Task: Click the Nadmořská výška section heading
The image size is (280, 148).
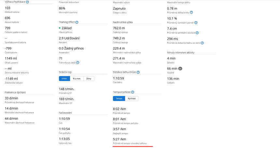Action: pyautogui.click(x=122, y=22)
